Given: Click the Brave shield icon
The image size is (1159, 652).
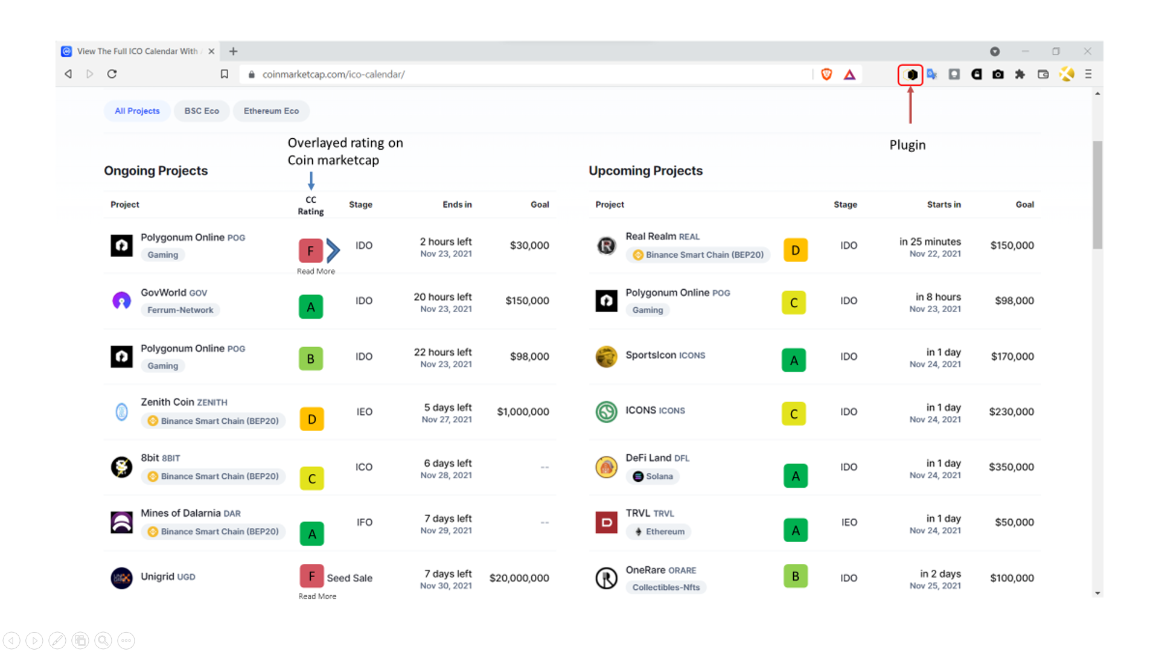Looking at the screenshot, I should click(826, 74).
